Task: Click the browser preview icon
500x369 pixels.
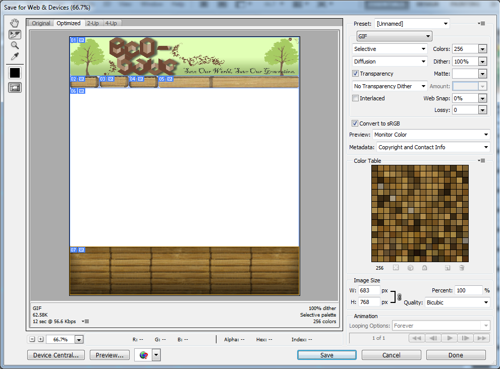Action: pyautogui.click(x=143, y=355)
